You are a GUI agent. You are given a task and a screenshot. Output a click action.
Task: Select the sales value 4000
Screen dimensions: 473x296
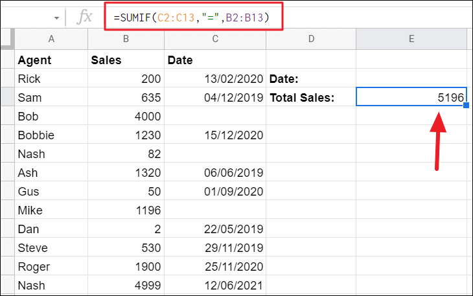pyautogui.click(x=125, y=117)
